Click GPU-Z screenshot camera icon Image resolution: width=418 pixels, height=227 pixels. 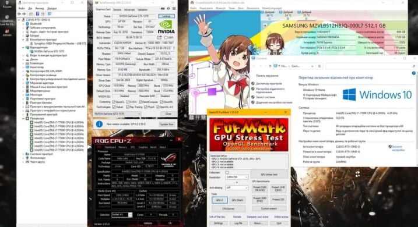(163, 9)
